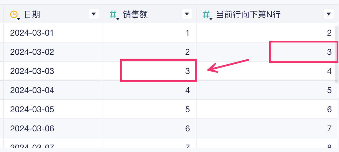
Task: Select the 销售额 cell in the 2024-03-05 row
Action: pyautogui.click(x=150, y=109)
